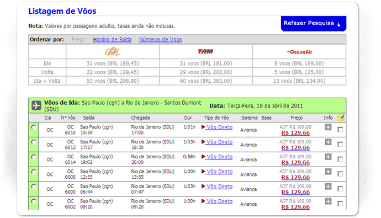Click red arrow icon next to OC 6008 Vôo Direto
Image resolution: width=381 pixels, height=218 pixels.
[203, 172]
